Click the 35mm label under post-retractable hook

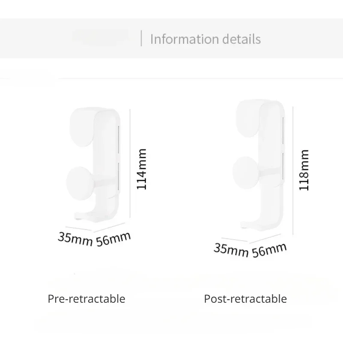pos(231,249)
